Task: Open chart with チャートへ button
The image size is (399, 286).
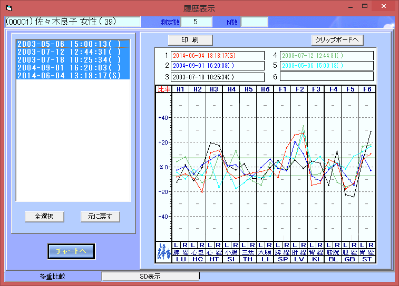Action: [x=71, y=251]
